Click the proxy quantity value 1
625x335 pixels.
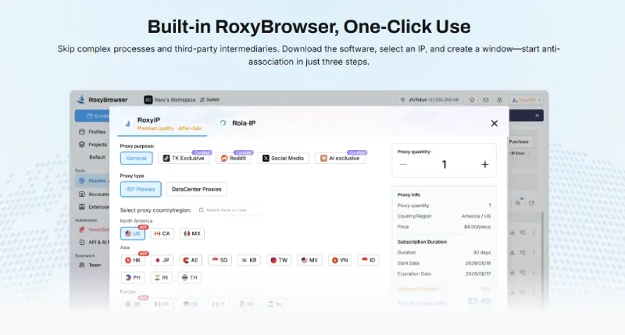[x=444, y=165]
